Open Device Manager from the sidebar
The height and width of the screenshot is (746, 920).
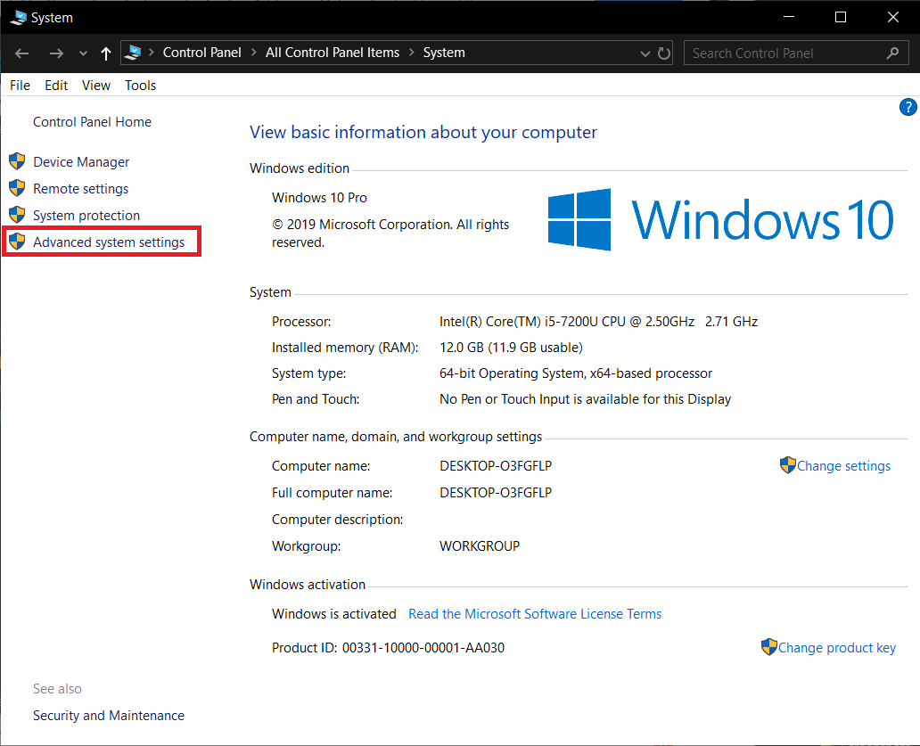[80, 161]
